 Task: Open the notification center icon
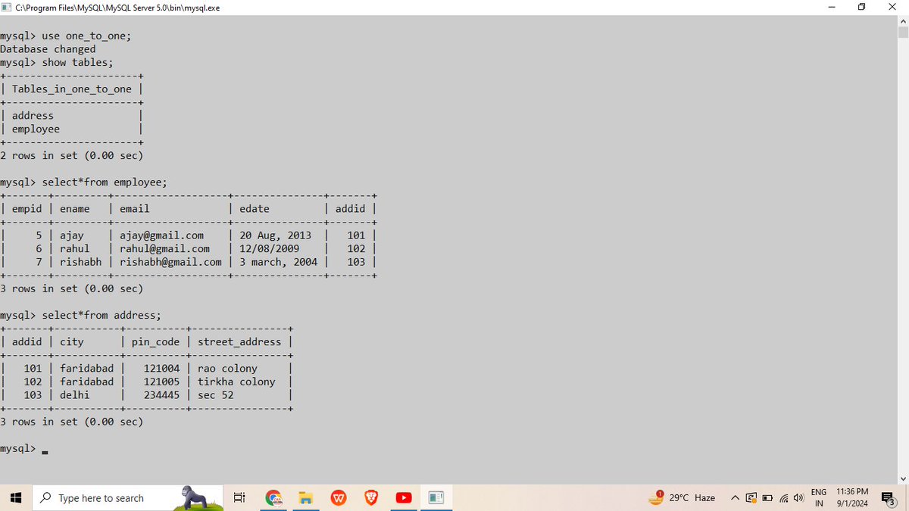click(889, 498)
